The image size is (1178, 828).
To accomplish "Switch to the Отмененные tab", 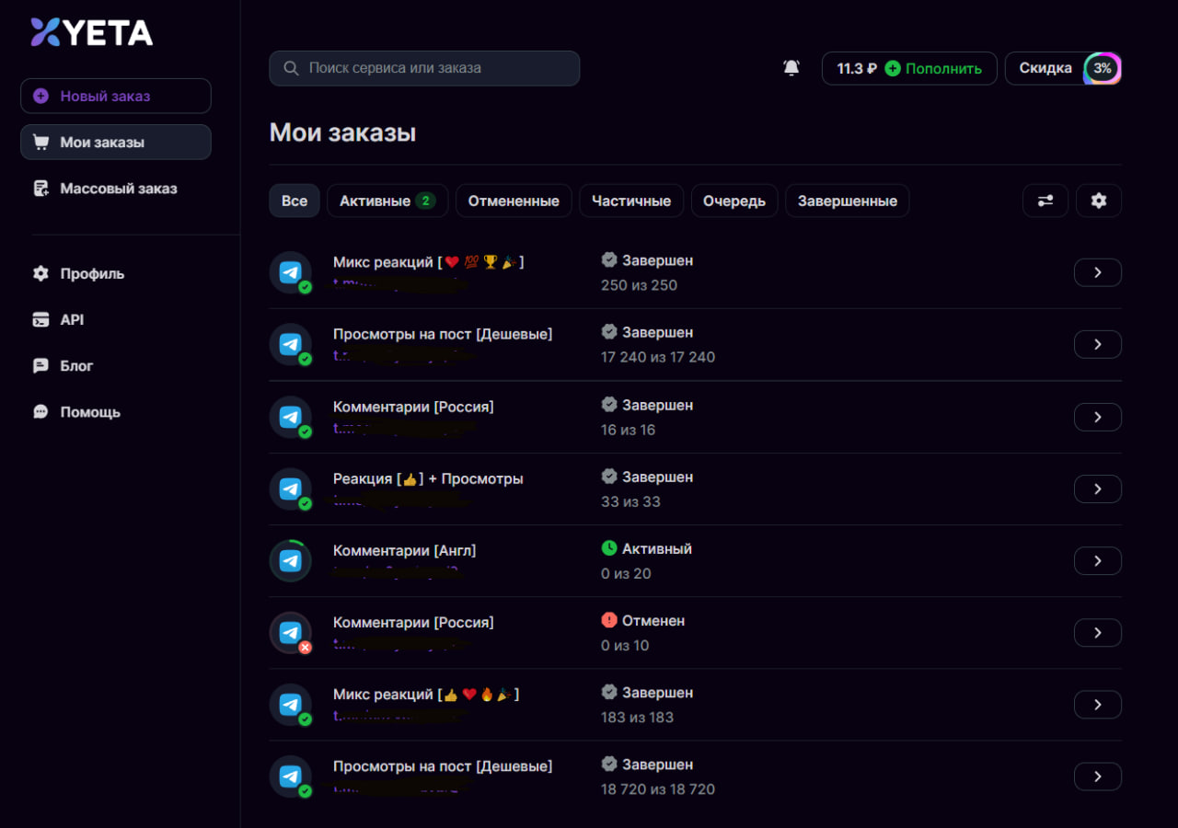I will click(x=514, y=201).
